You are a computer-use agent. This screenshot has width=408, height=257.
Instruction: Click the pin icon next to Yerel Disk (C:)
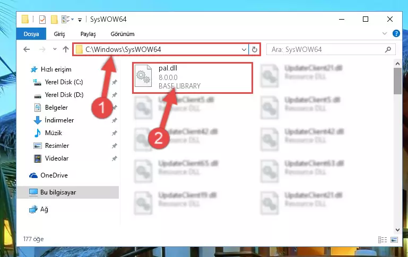coord(114,82)
